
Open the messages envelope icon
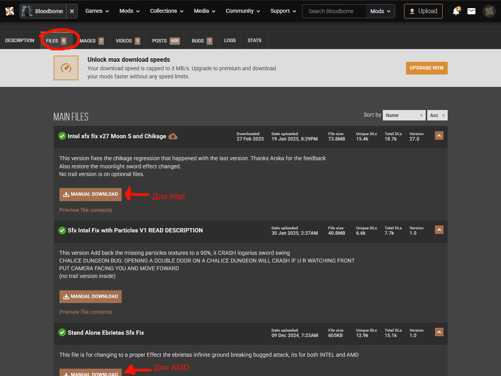(471, 11)
